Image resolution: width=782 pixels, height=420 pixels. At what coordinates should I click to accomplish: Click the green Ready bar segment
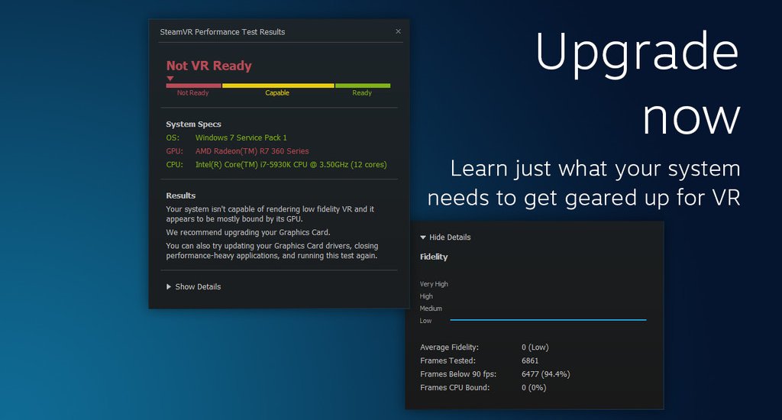point(362,86)
